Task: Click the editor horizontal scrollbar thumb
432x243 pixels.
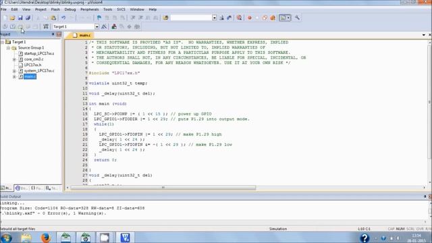Action: [x=163, y=188]
